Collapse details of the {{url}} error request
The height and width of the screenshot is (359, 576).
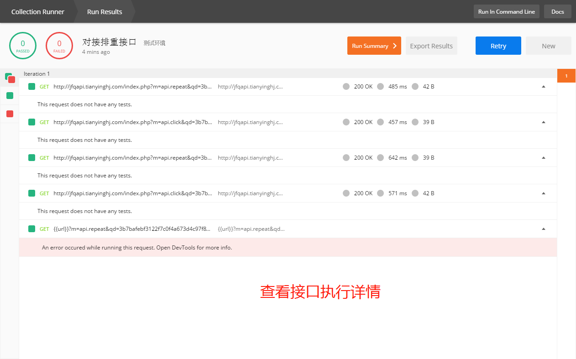pyautogui.click(x=543, y=228)
